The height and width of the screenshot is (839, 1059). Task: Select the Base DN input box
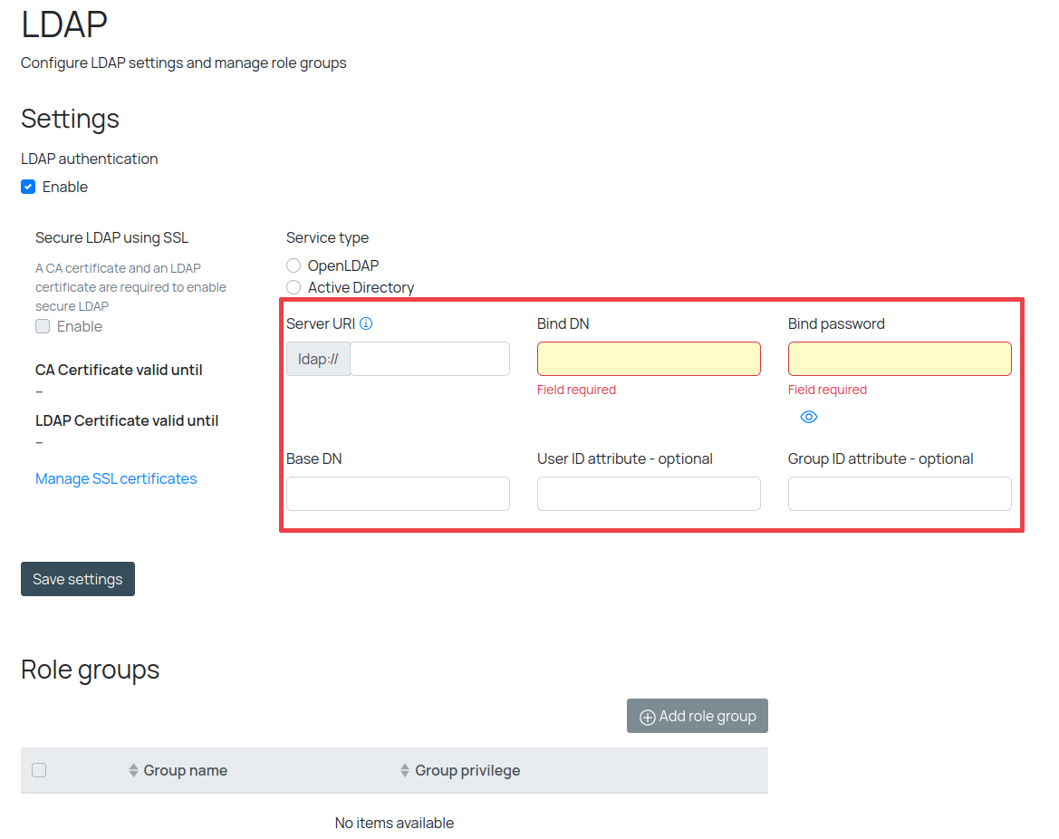(398, 494)
